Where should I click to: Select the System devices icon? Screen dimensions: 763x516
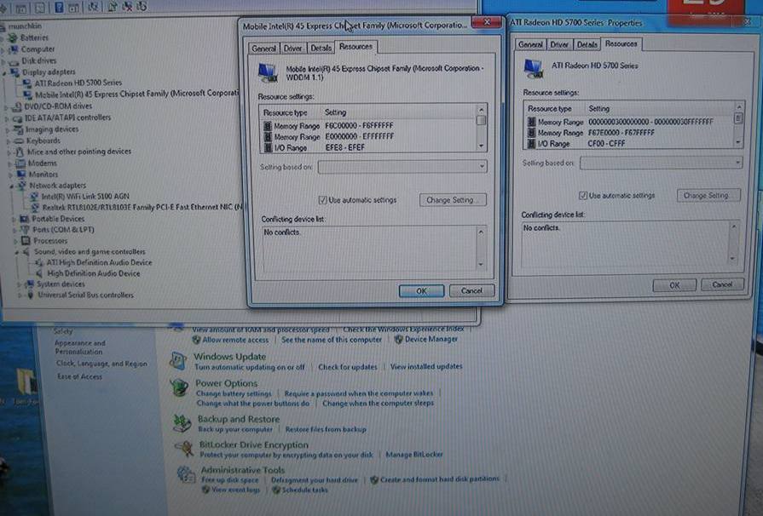pyautogui.click(x=30, y=284)
